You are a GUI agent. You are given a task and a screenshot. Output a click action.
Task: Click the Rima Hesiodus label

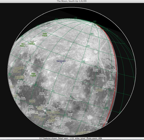point(101,75)
